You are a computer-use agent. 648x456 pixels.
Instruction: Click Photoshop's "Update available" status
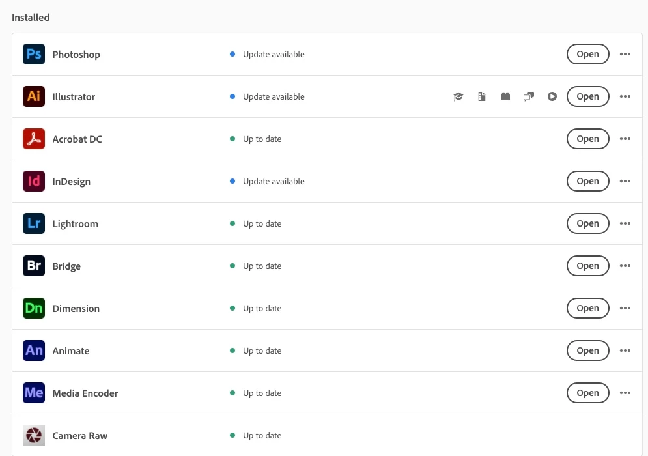(x=274, y=54)
